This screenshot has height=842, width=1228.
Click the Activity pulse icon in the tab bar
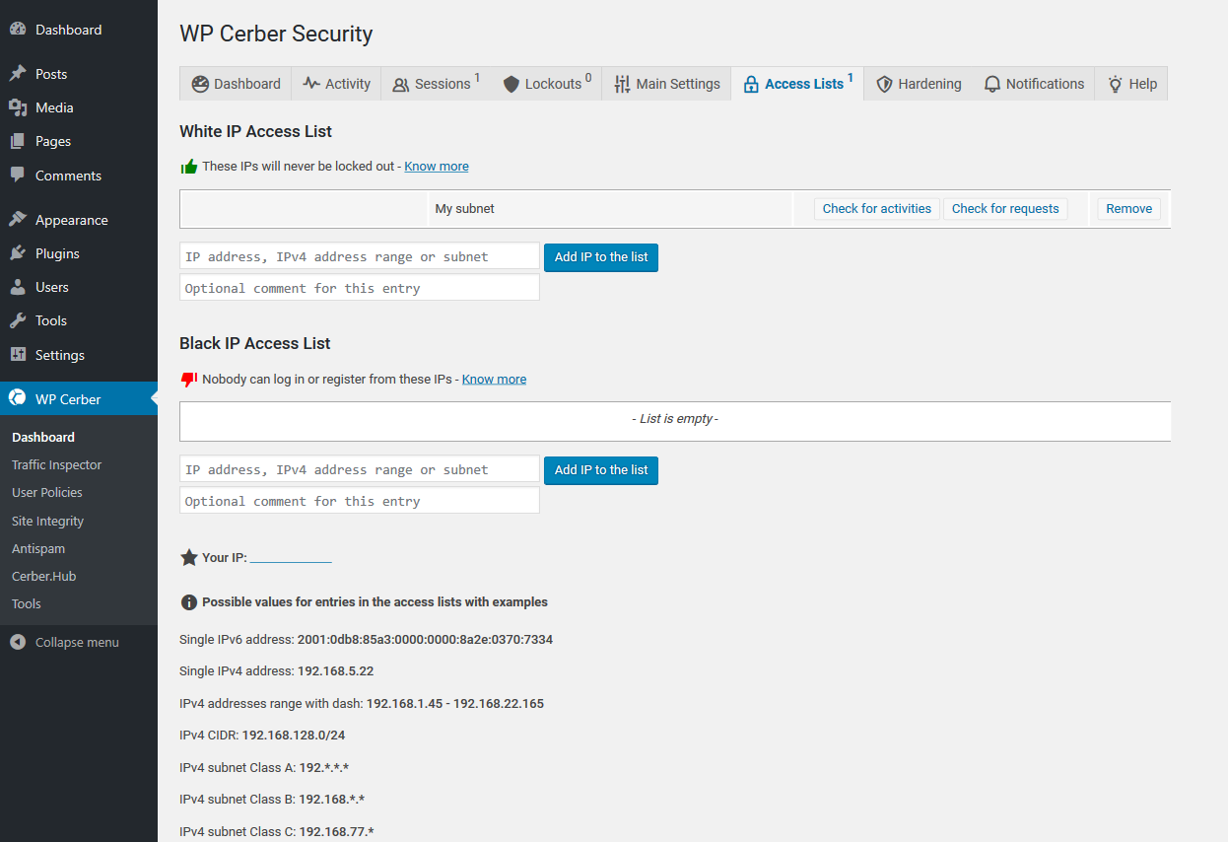pyautogui.click(x=307, y=83)
